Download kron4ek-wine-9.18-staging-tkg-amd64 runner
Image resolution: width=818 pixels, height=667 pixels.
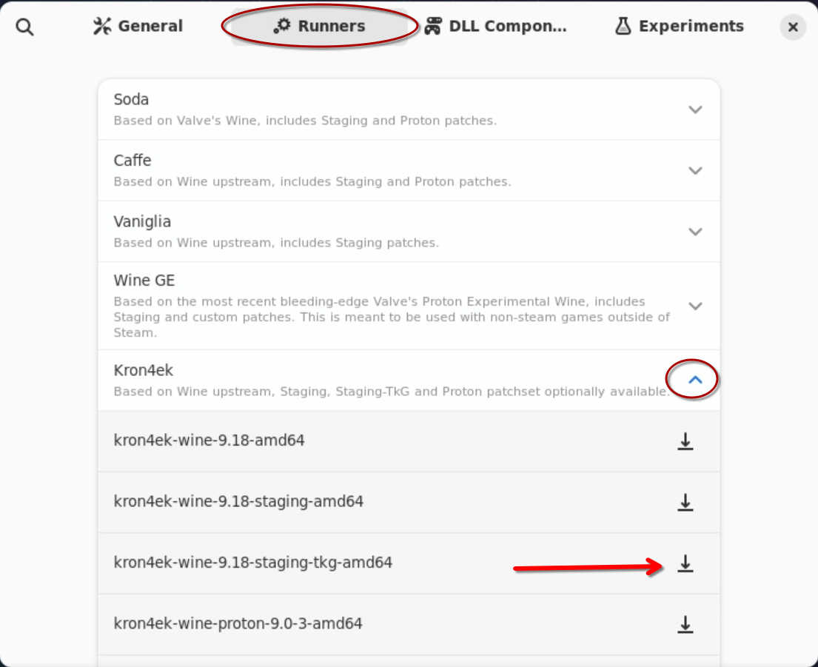pos(685,563)
